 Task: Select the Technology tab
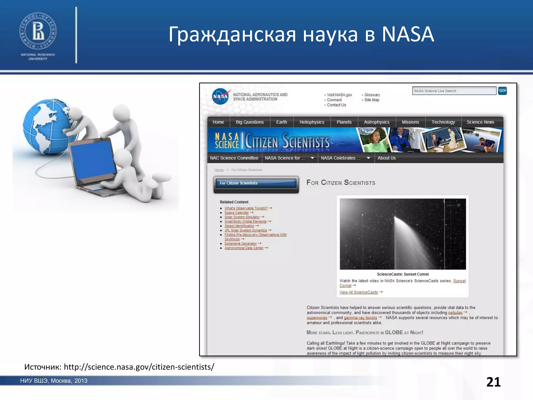coord(443,122)
